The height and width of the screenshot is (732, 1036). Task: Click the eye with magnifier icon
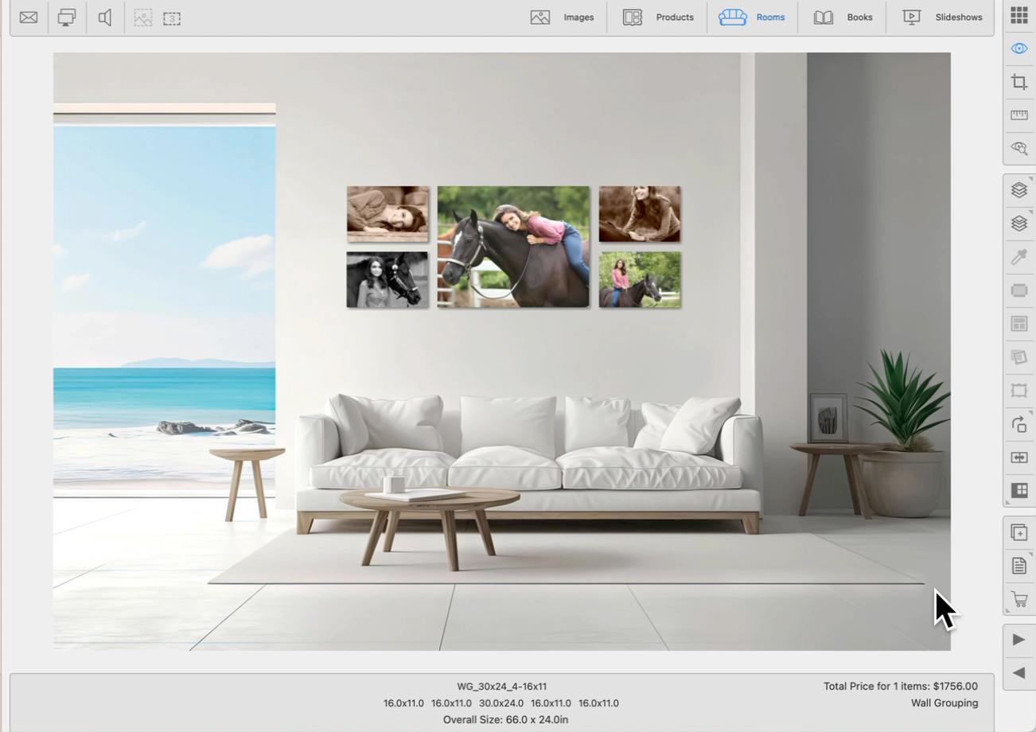pos(1018,148)
